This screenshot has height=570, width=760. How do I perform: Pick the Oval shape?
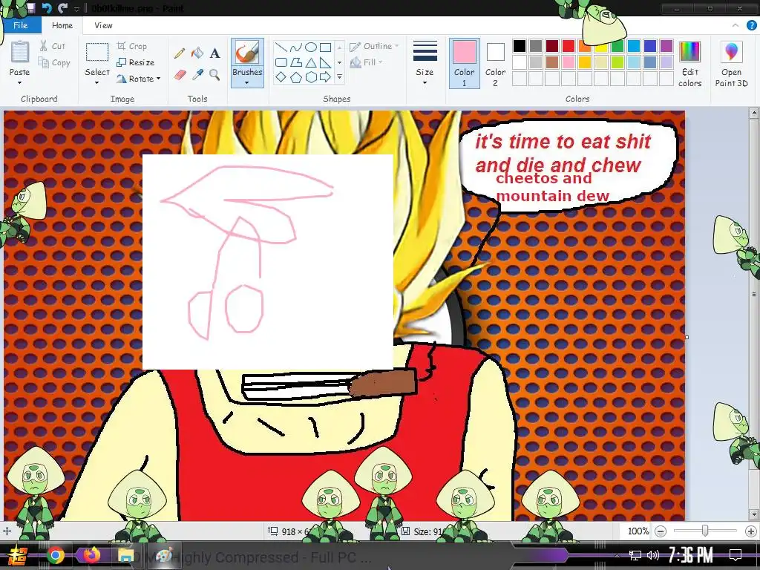[311, 47]
